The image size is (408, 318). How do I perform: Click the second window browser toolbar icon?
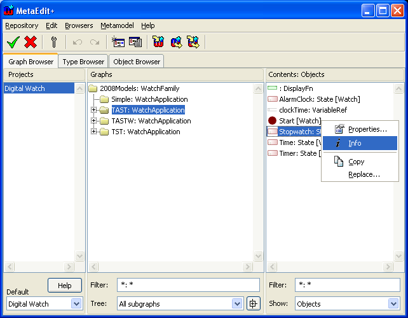[135, 42]
